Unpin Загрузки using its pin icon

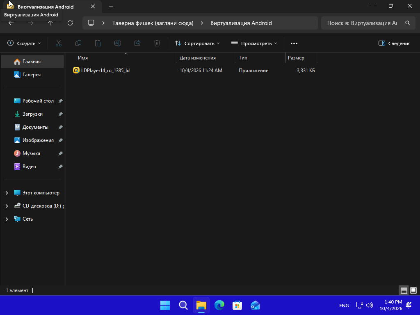61,114
